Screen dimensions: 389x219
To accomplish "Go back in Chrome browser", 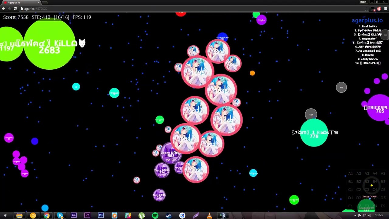I will [4, 9].
